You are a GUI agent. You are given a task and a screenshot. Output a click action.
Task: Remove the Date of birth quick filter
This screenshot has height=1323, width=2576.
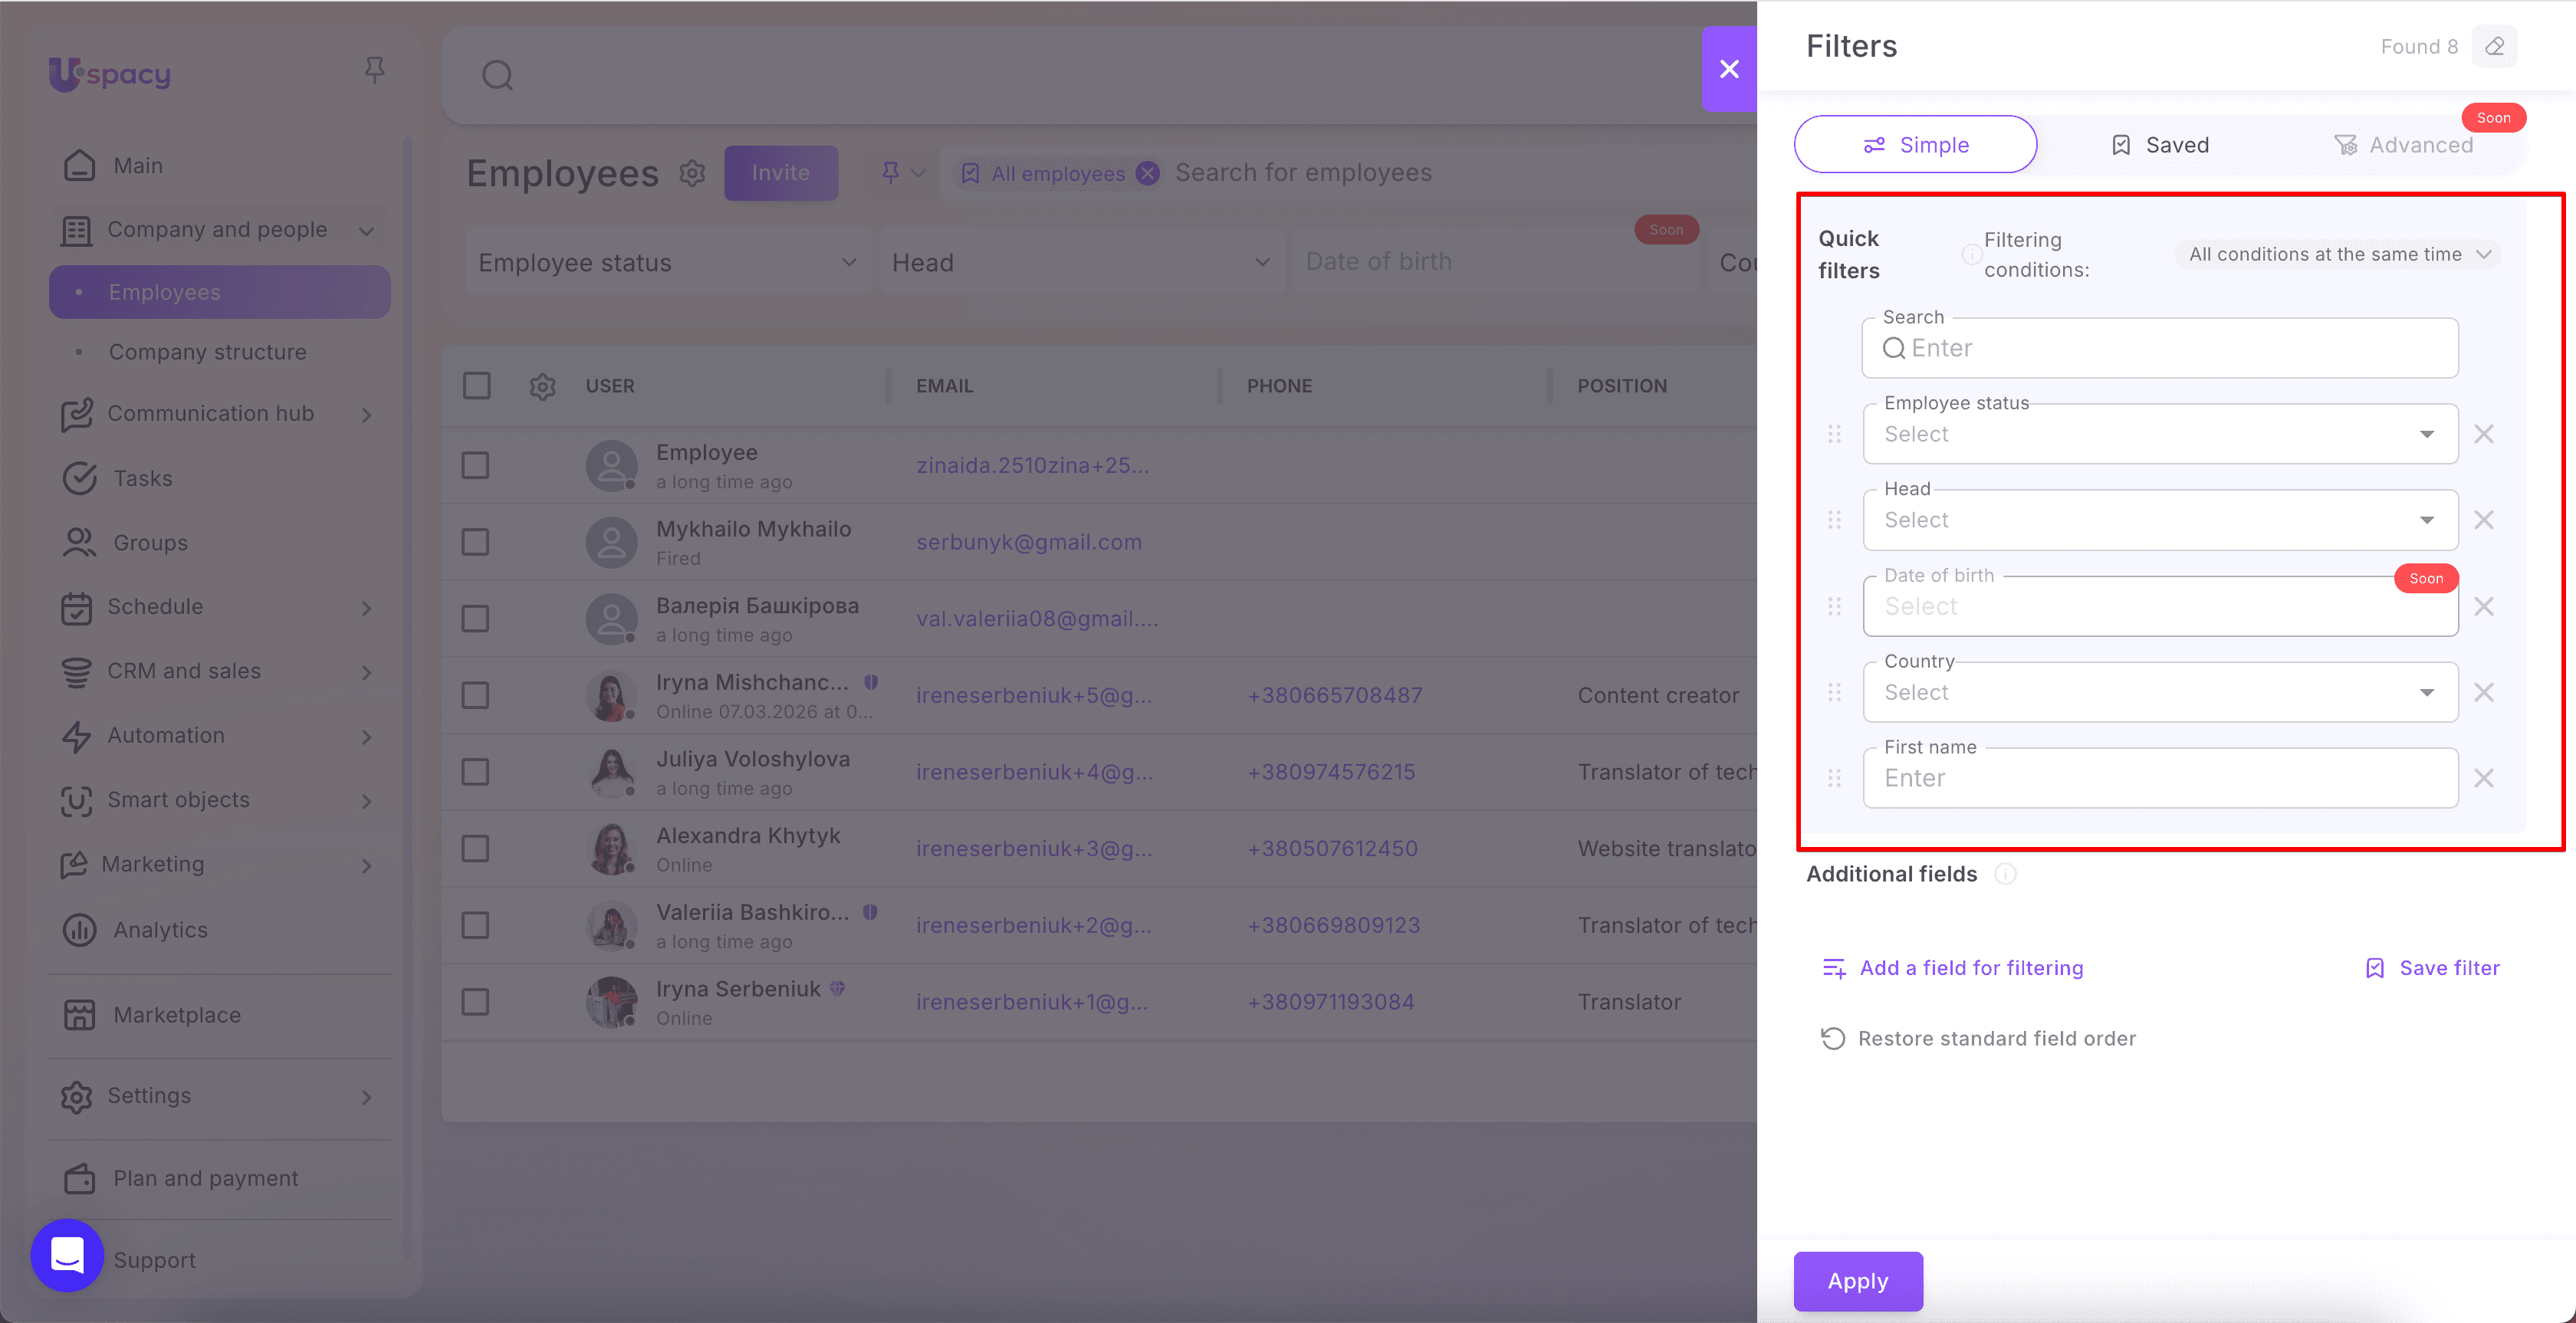(2484, 606)
